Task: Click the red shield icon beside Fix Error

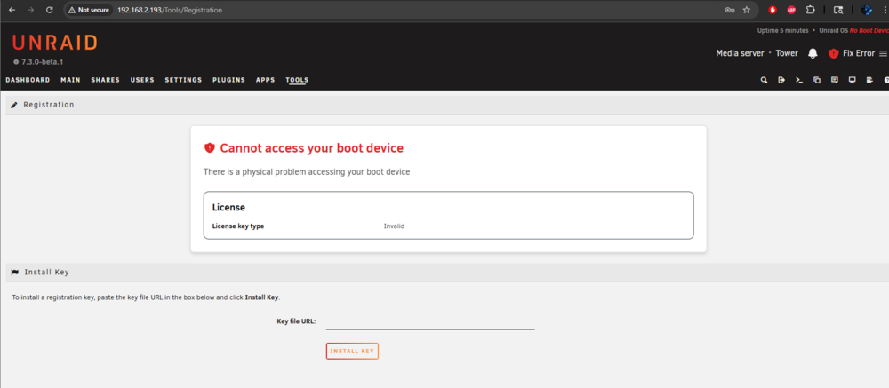Action: 833,53
